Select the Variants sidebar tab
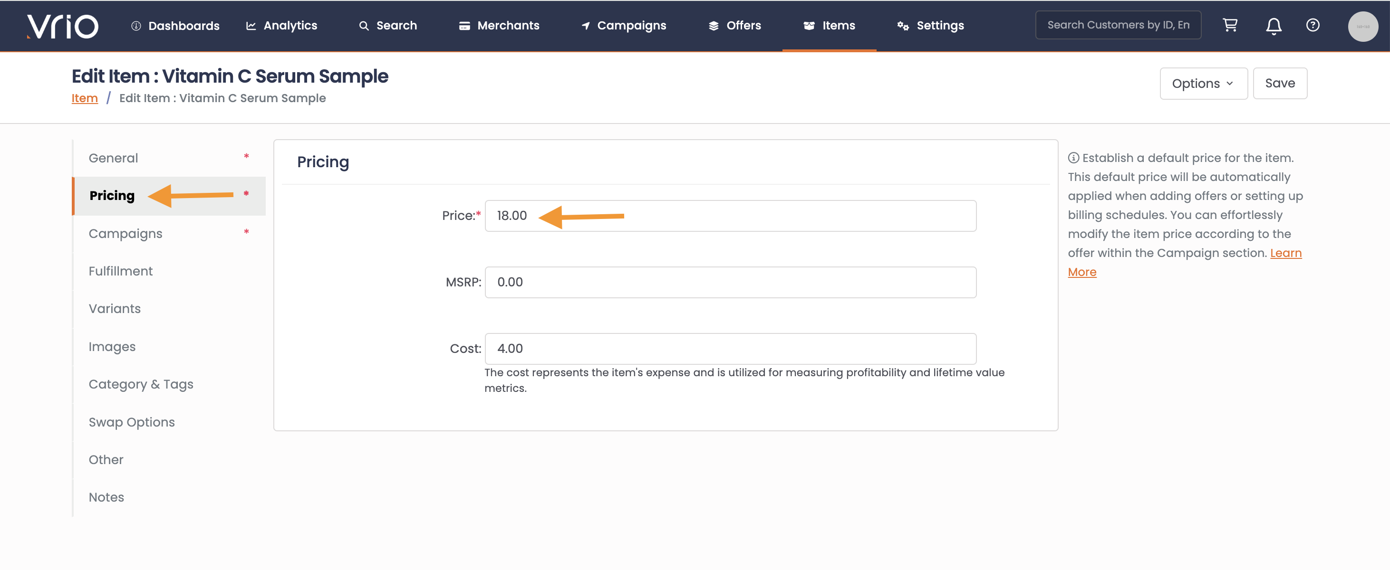Screen dimensions: 1390x570 point(169,309)
